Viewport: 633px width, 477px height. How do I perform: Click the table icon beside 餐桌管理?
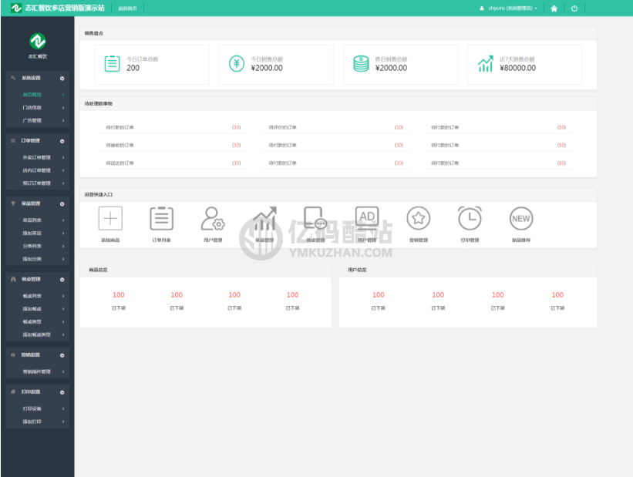(13, 279)
